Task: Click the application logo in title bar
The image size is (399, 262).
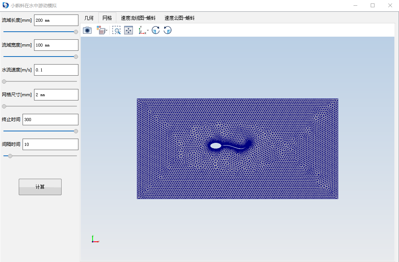Action: [6, 5]
